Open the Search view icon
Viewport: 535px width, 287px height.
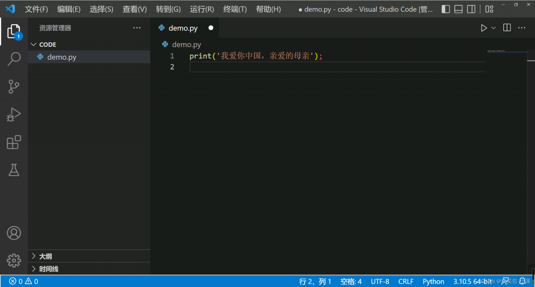pyautogui.click(x=14, y=59)
